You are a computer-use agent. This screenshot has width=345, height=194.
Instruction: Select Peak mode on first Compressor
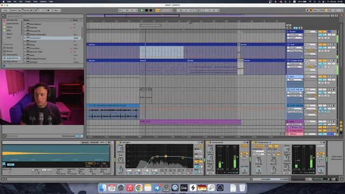[244, 154]
